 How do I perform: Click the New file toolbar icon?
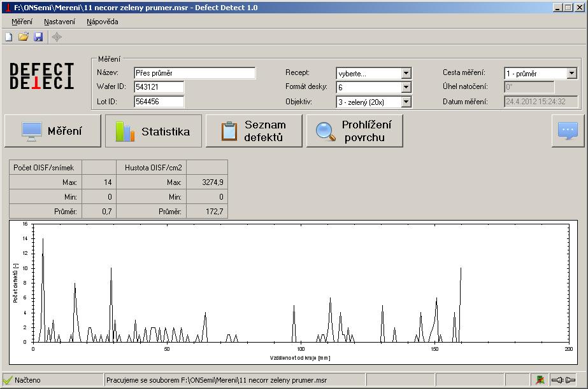point(9,37)
